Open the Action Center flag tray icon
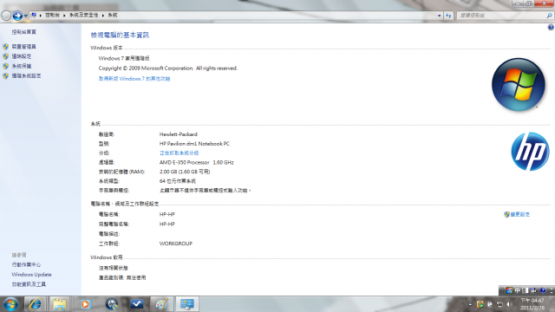 coord(490,304)
